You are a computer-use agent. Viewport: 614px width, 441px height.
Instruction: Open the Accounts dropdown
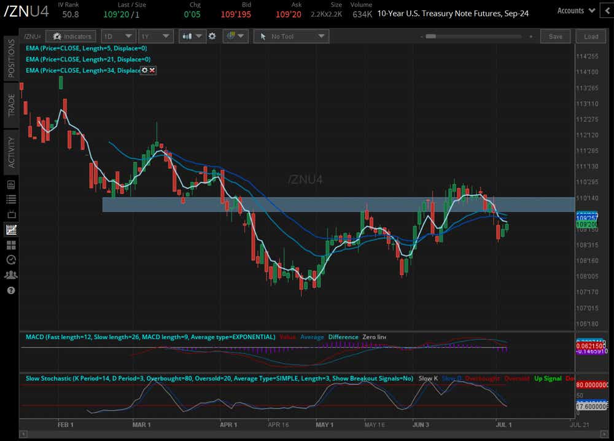coord(576,11)
